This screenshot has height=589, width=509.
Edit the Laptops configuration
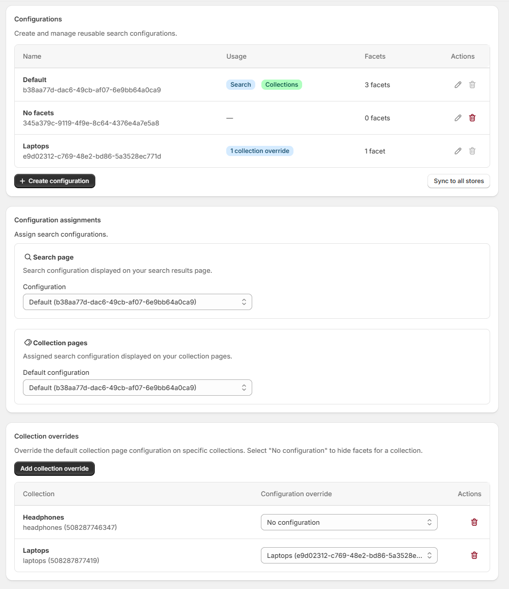[x=458, y=151]
